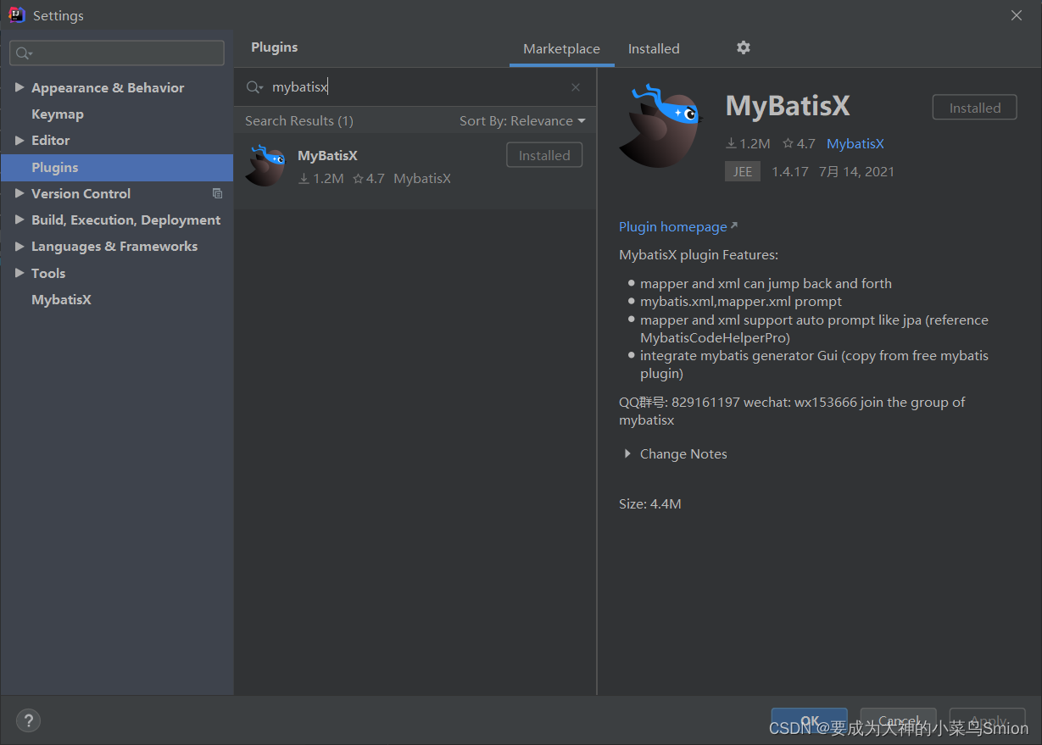1042x745 pixels.
Task: Click the Plugins heading text
Action: tap(275, 47)
